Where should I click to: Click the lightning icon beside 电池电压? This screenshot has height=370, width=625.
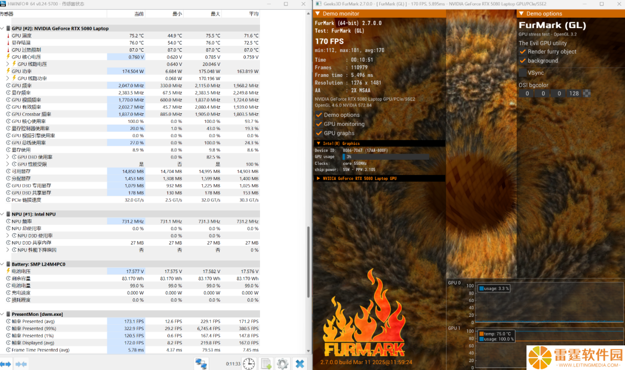(x=8, y=271)
